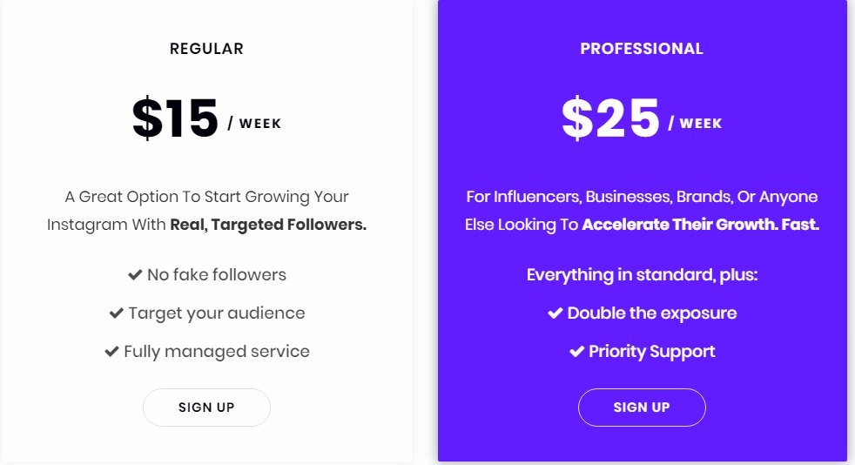Click the Accelerate Their Growth. Fast. text

coord(701,225)
